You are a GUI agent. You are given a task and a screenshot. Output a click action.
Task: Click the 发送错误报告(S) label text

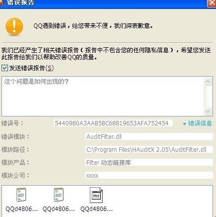point(31,68)
